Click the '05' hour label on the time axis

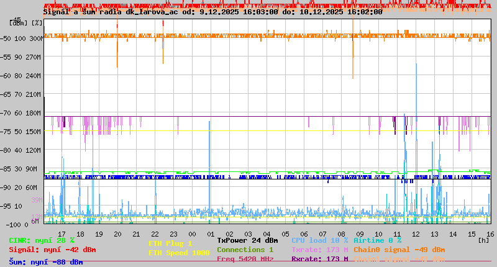286,234
